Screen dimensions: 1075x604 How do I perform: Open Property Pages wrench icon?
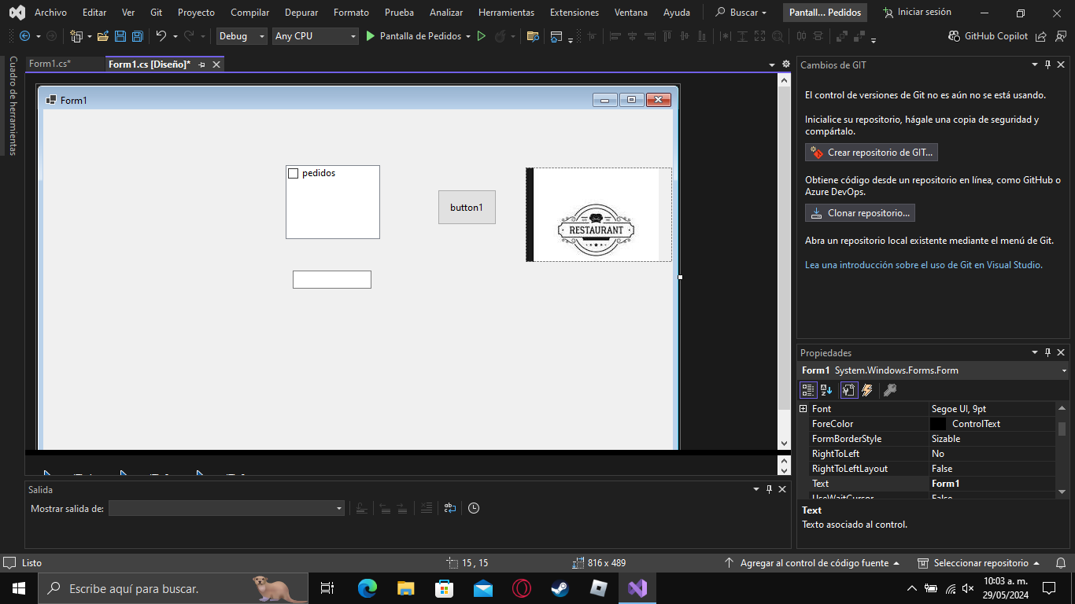click(890, 390)
